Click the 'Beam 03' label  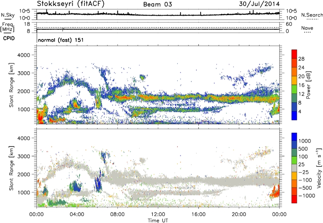pos(157,4)
